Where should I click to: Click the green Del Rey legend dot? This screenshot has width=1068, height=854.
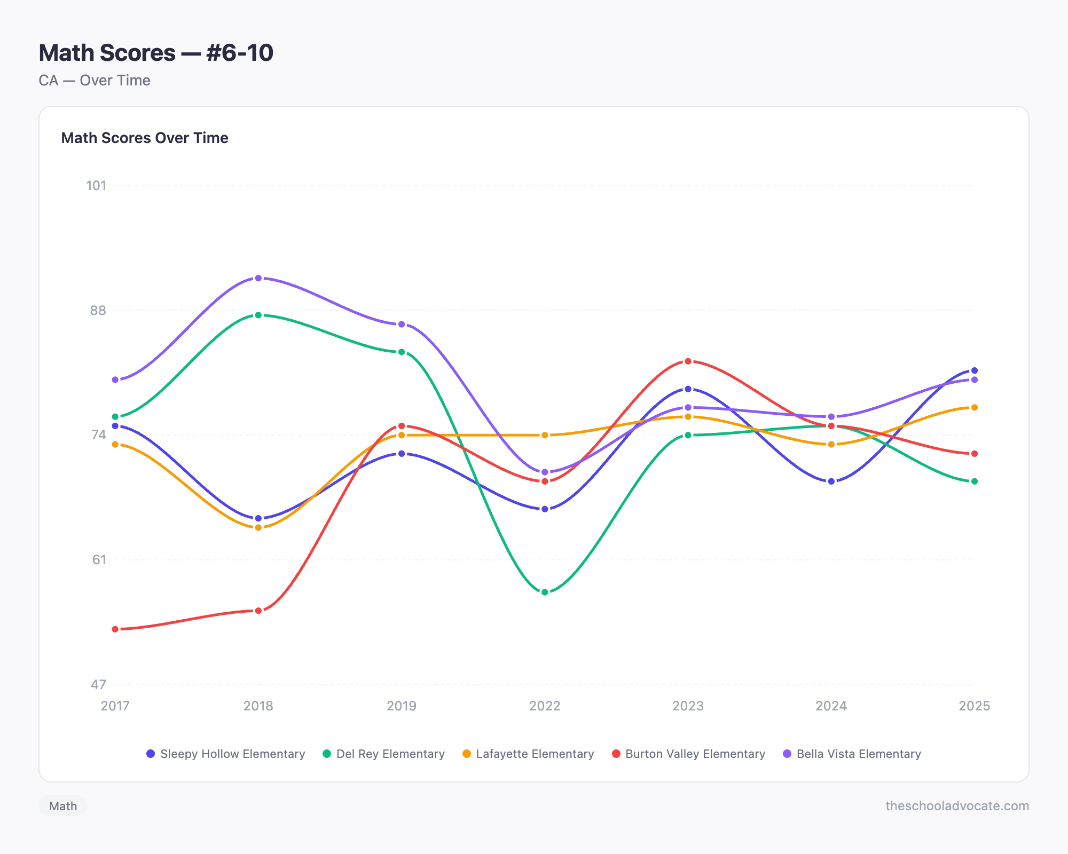pyautogui.click(x=327, y=754)
